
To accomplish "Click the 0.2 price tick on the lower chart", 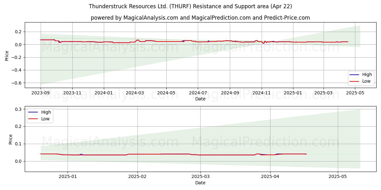I will [18, 127].
